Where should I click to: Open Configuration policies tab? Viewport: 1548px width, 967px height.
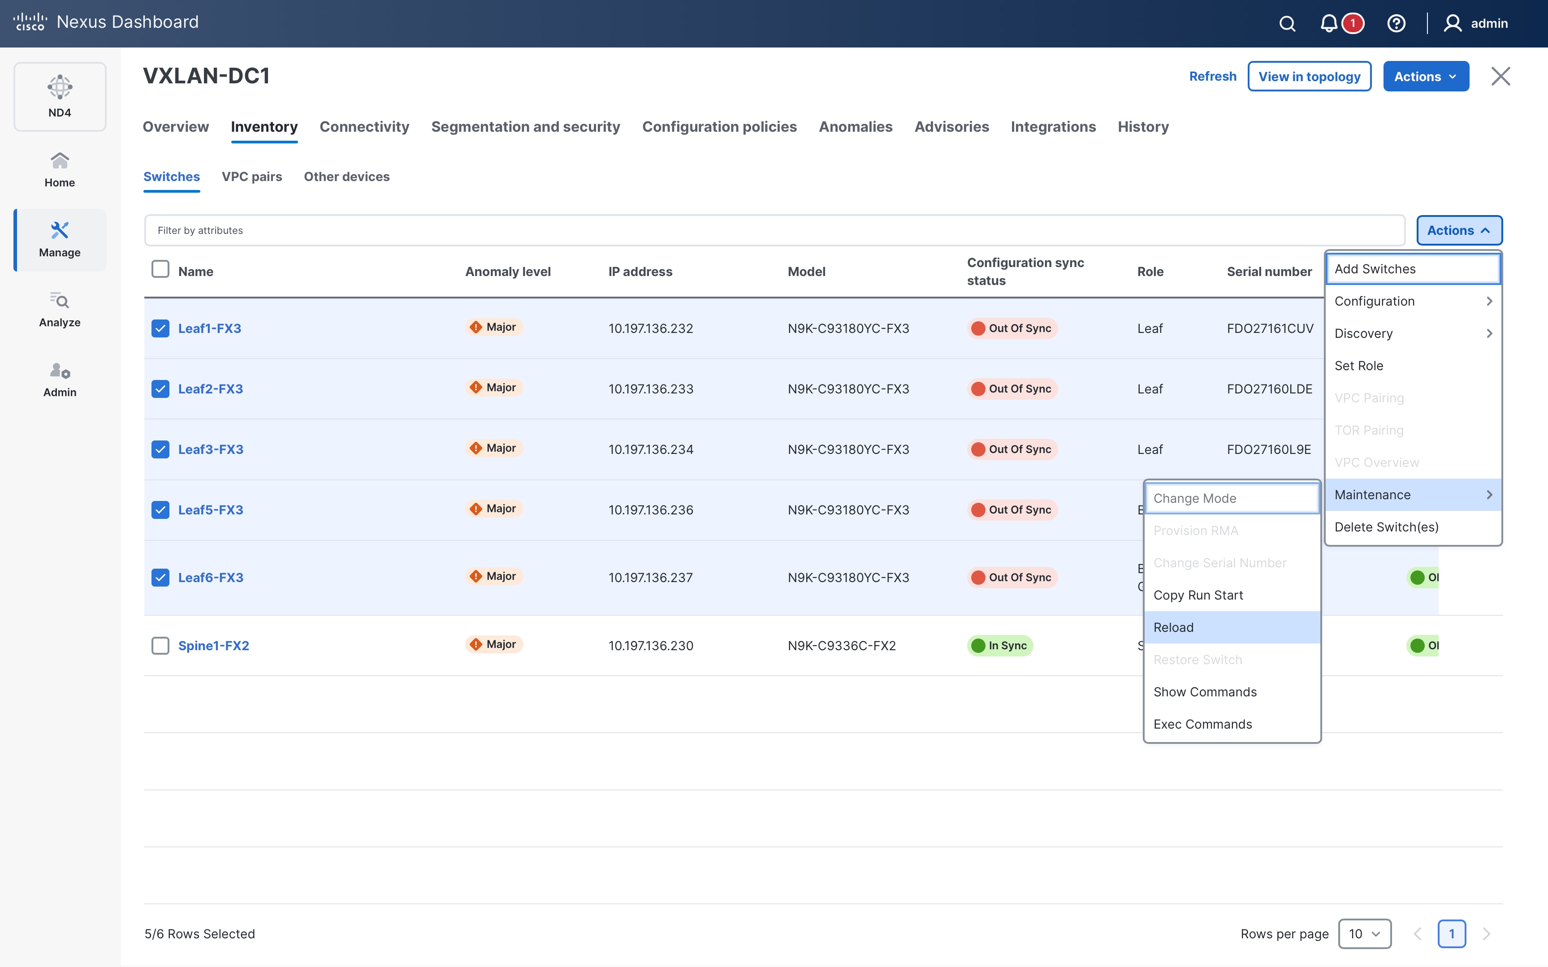point(720,127)
